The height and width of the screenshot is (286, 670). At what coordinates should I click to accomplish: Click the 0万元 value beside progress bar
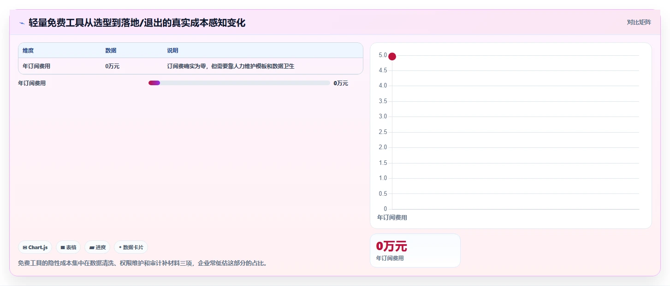(341, 83)
